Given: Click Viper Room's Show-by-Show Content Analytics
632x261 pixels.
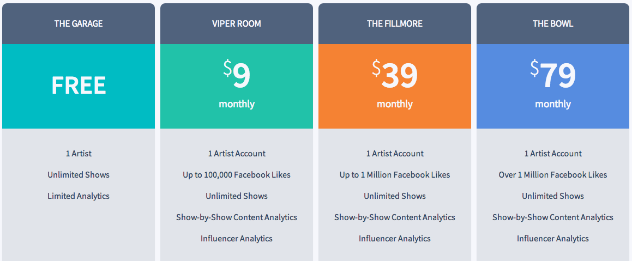Looking at the screenshot, I should pos(237,217).
